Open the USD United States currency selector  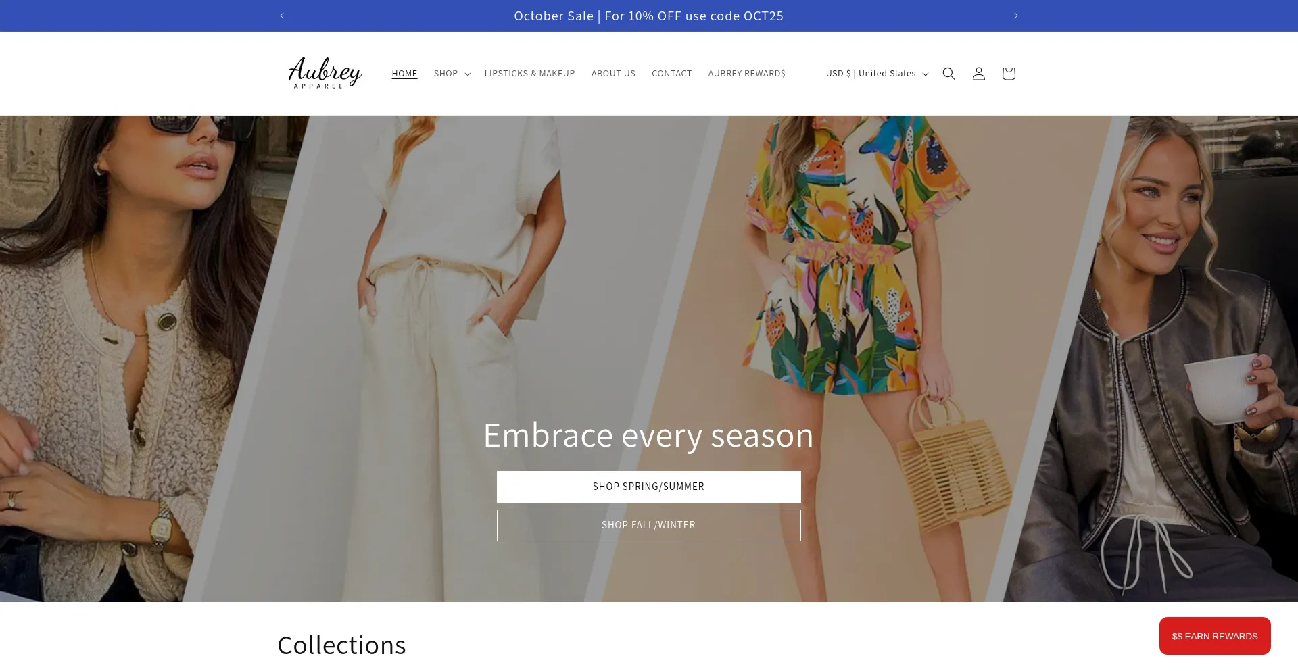(877, 74)
